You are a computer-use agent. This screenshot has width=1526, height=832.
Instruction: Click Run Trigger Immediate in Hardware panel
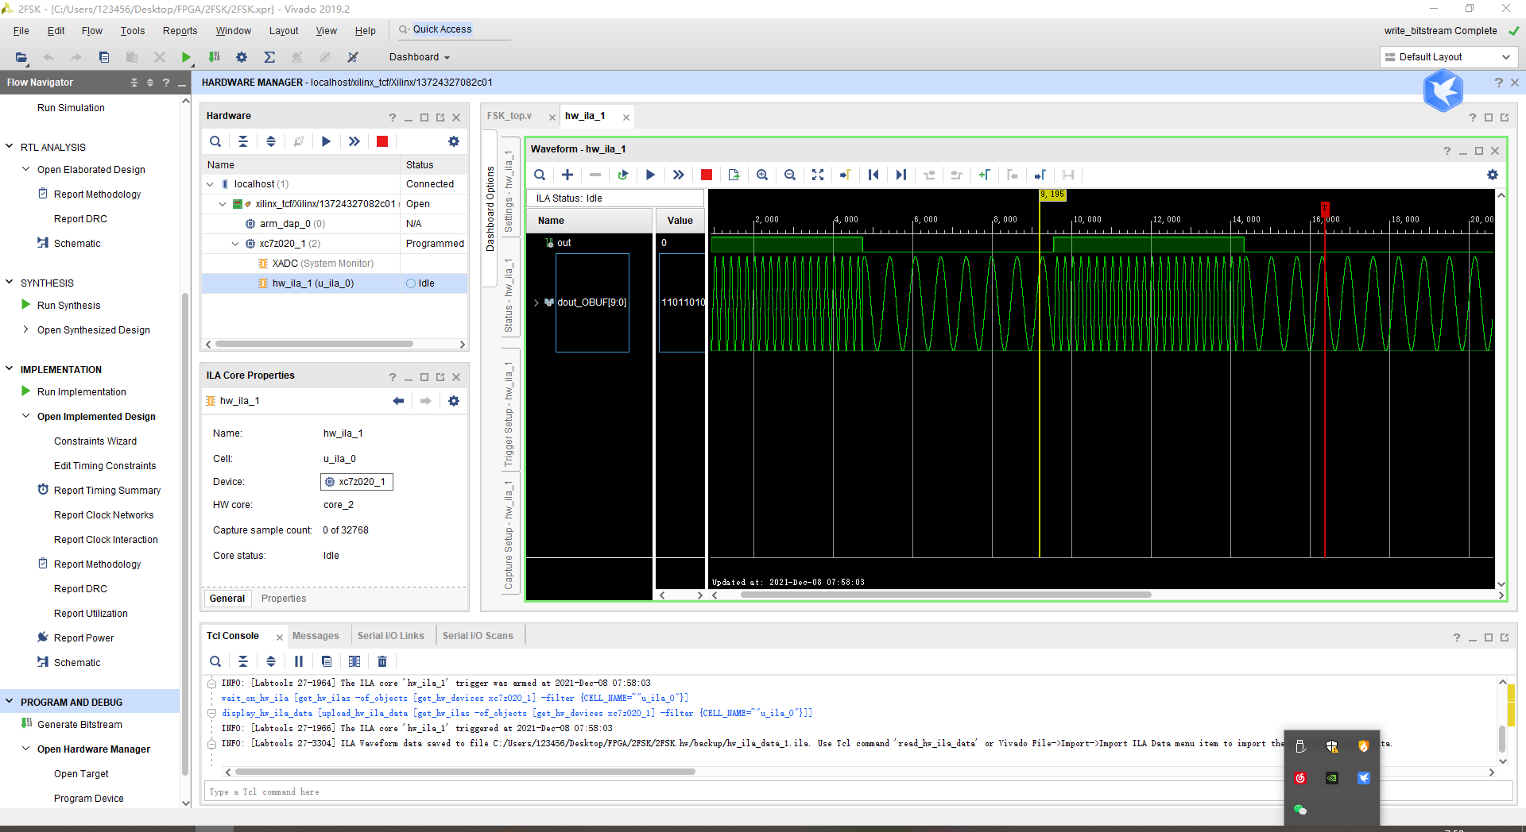pos(354,141)
